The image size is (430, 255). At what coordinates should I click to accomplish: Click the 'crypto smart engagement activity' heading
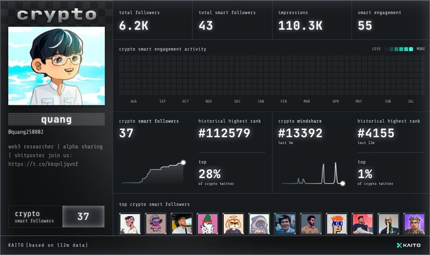(x=163, y=49)
